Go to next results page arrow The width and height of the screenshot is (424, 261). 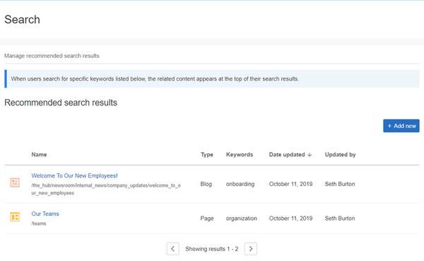250,248
